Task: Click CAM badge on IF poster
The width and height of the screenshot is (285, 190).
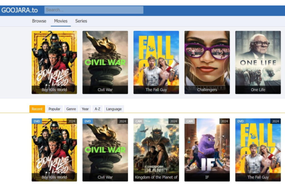Action: point(190,121)
